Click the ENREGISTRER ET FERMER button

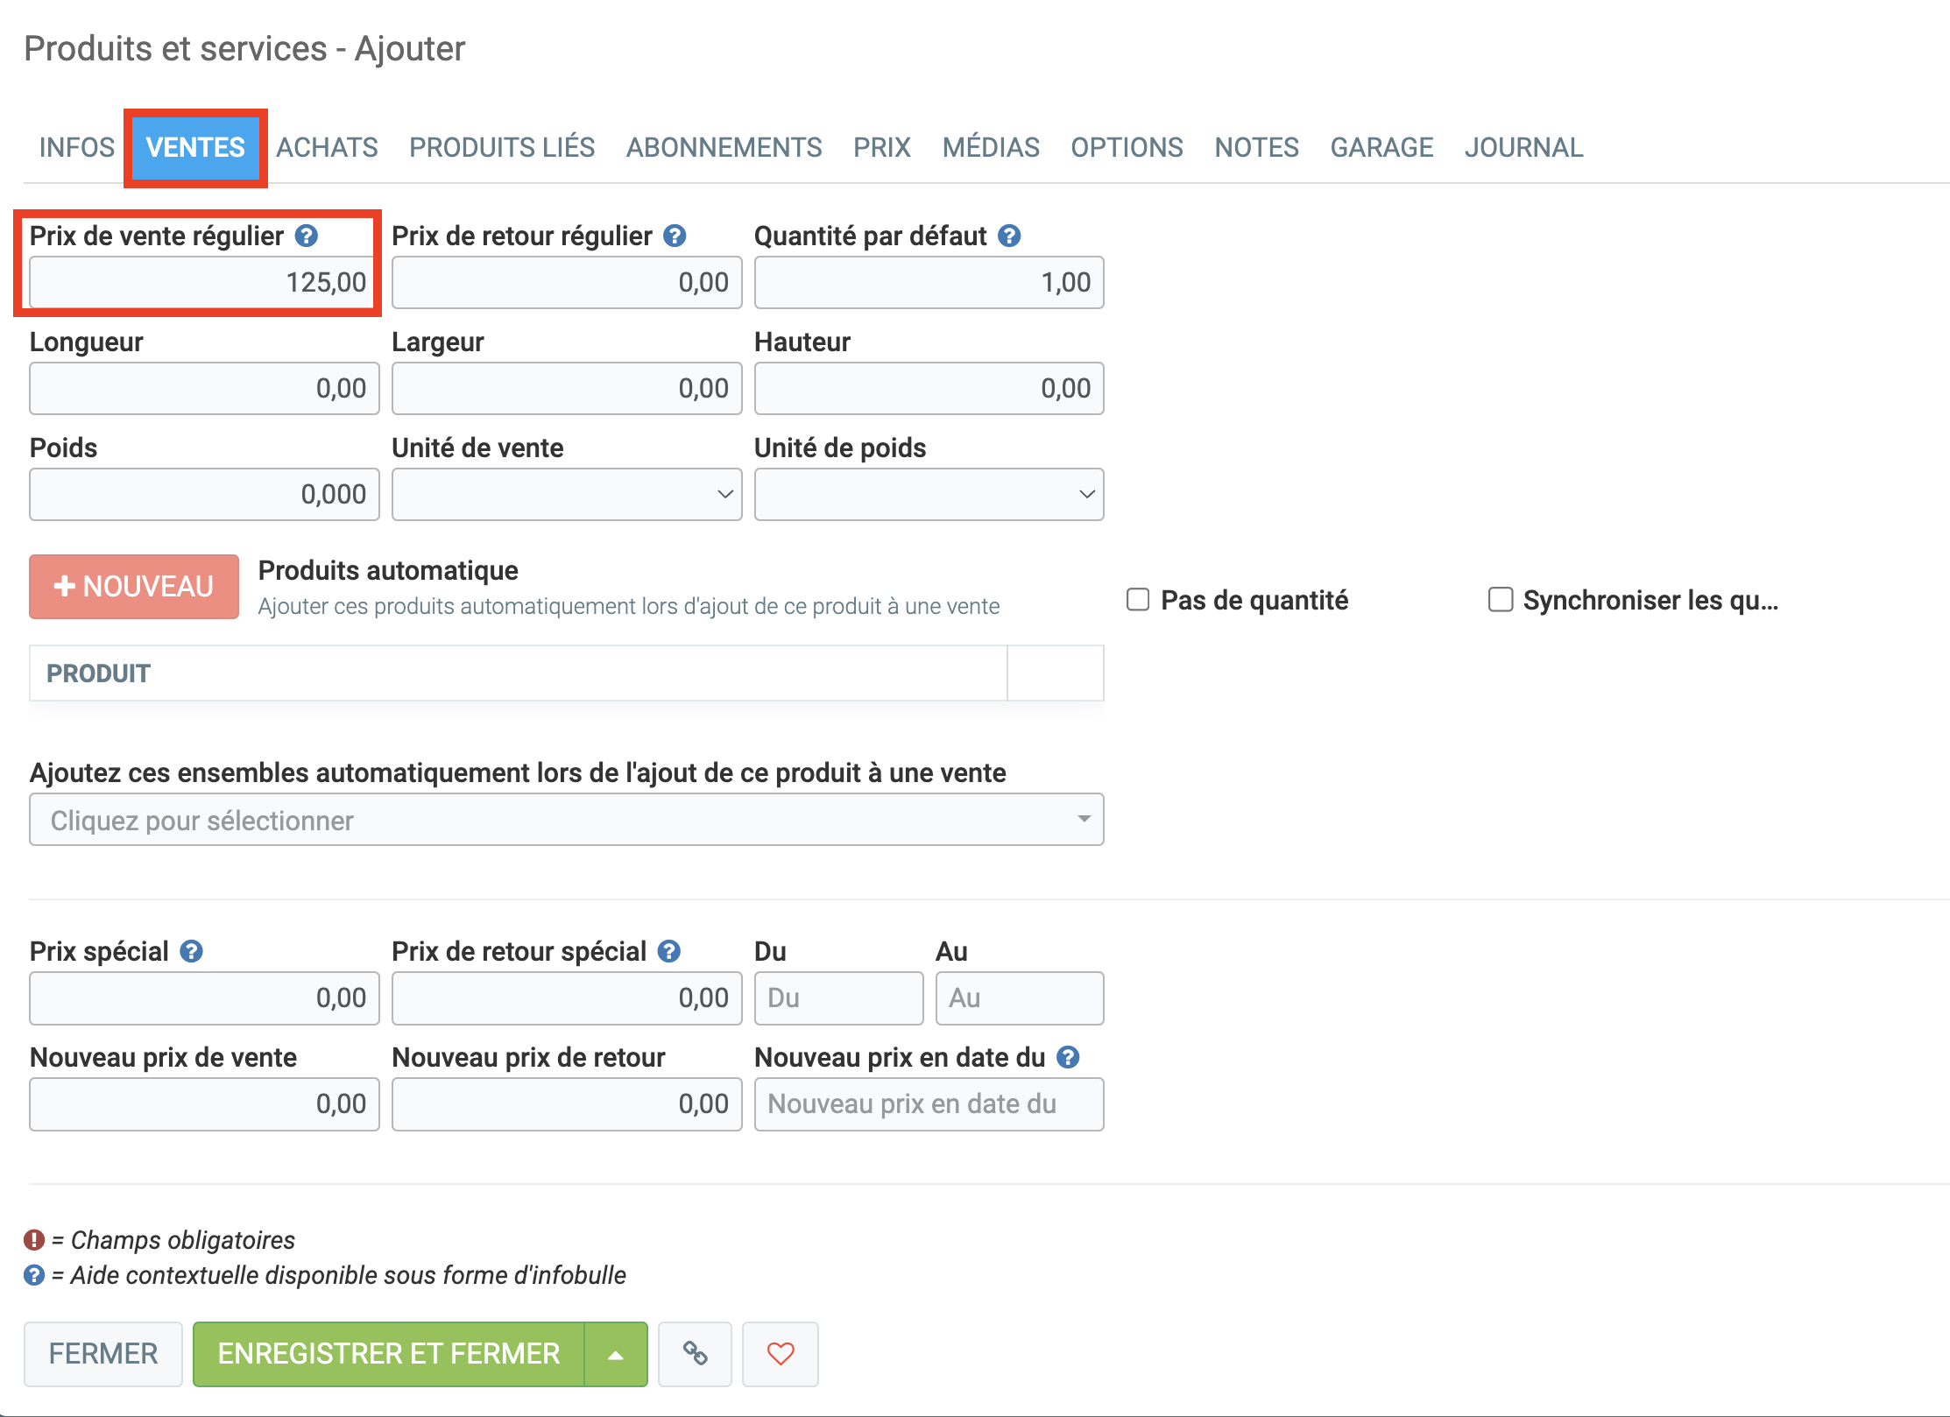pos(388,1354)
